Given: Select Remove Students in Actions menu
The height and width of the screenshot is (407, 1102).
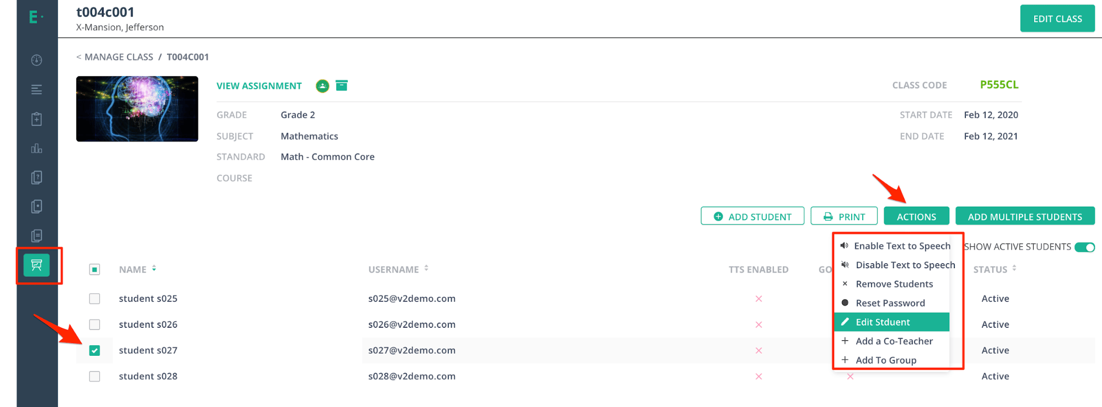Looking at the screenshot, I should (x=892, y=284).
